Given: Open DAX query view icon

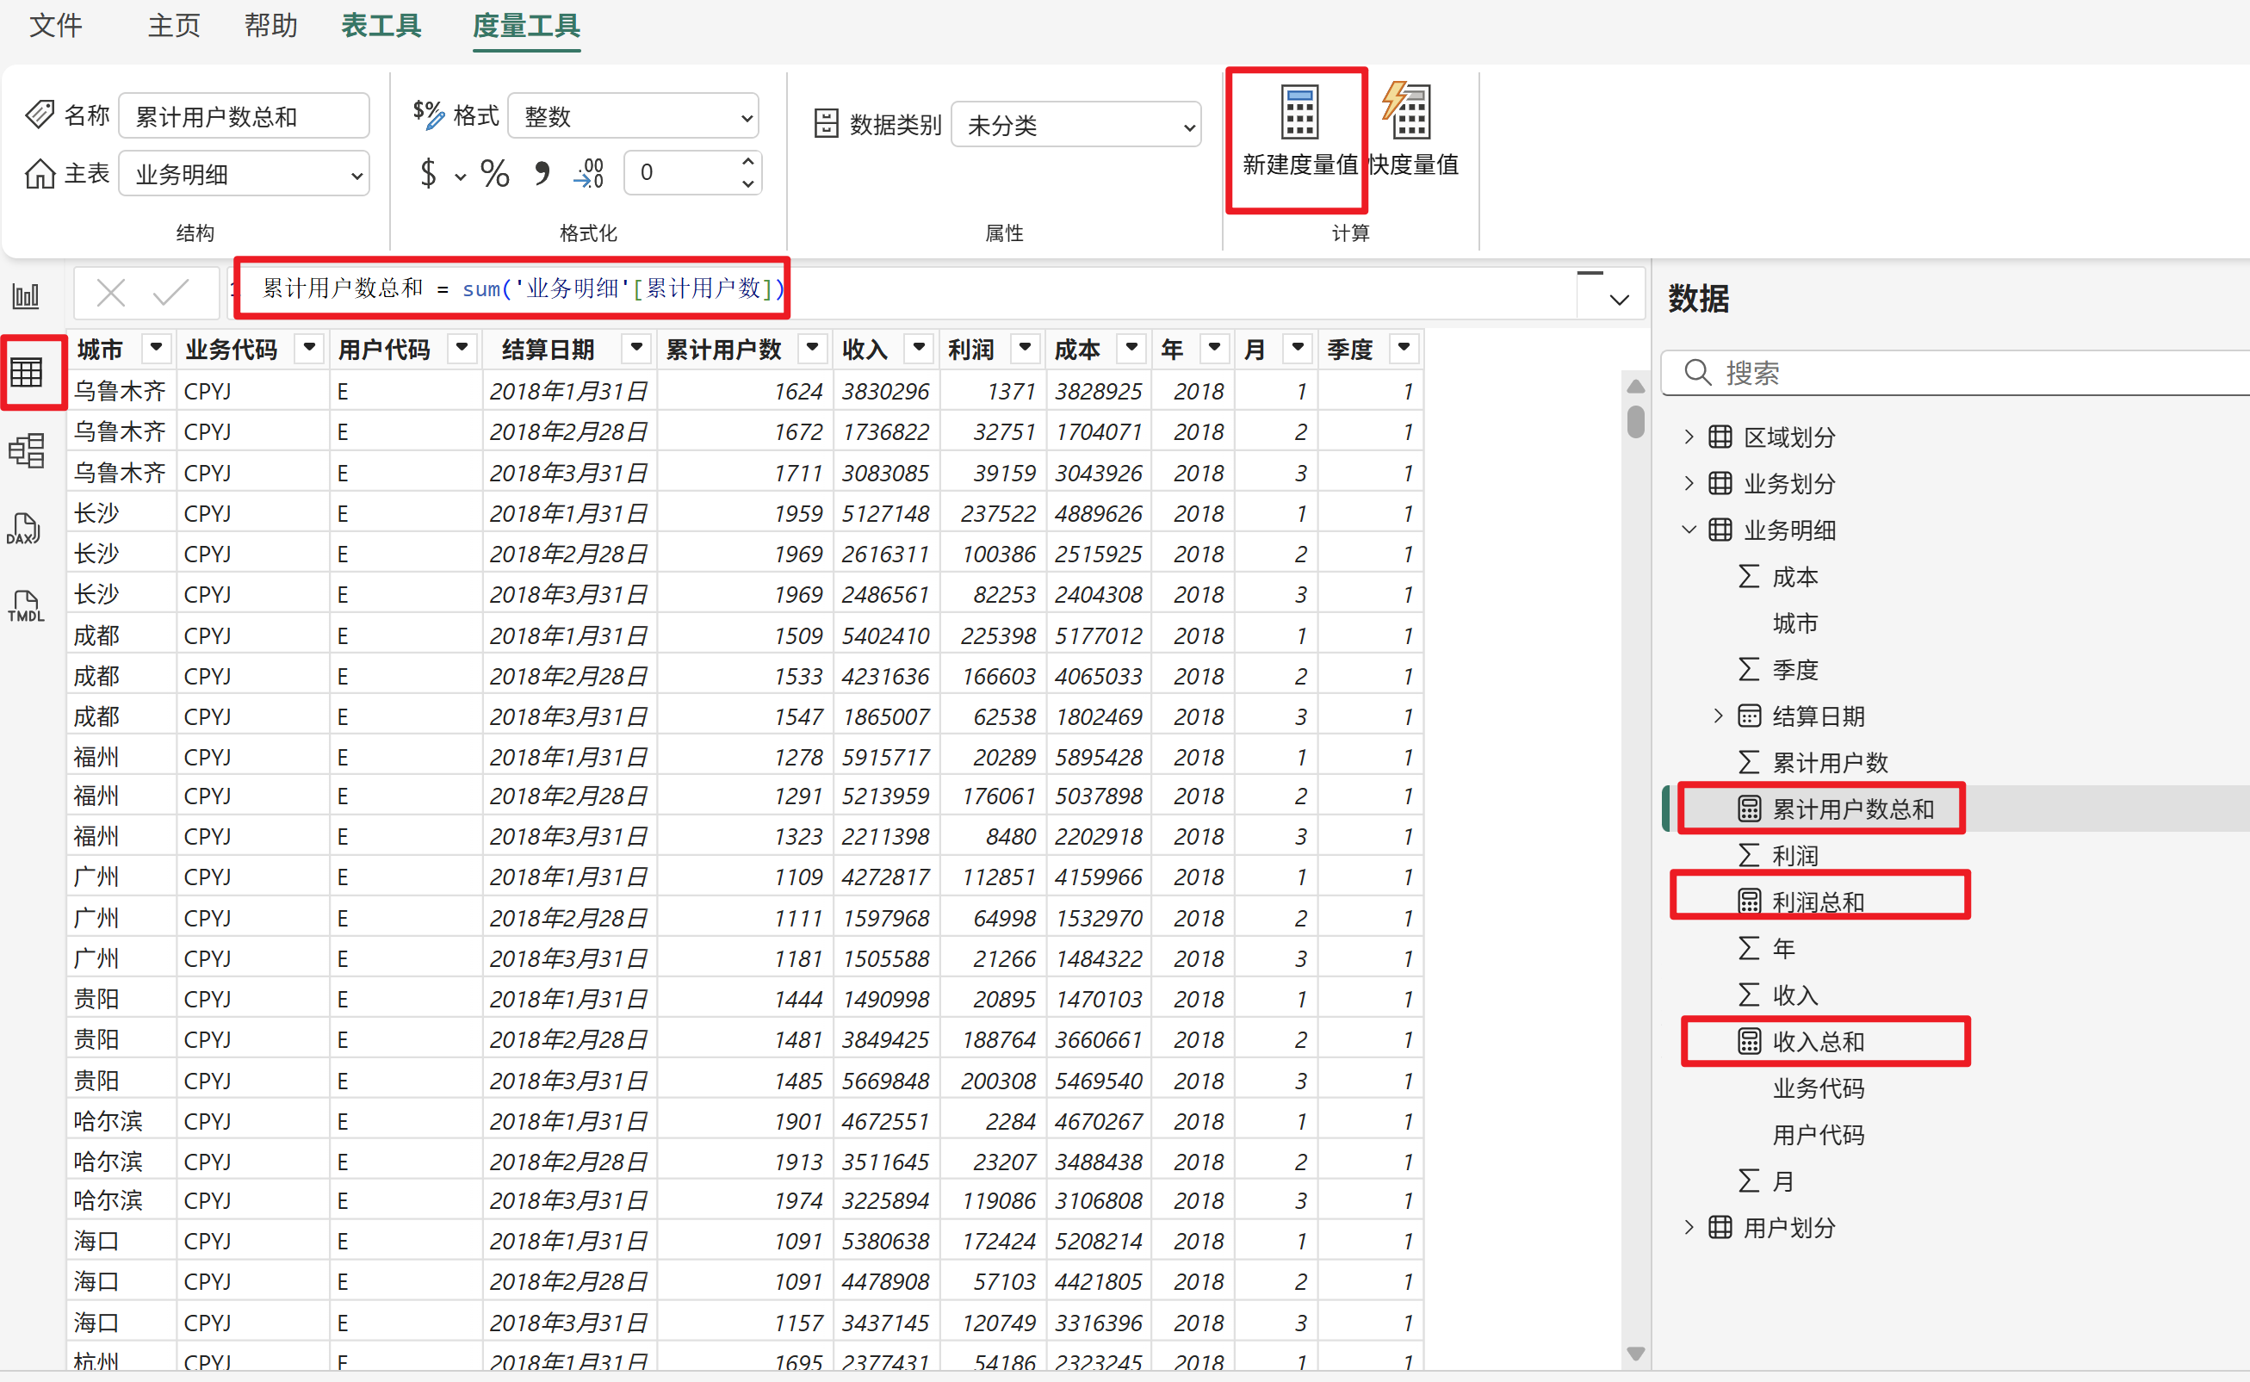Looking at the screenshot, I should click(x=25, y=529).
